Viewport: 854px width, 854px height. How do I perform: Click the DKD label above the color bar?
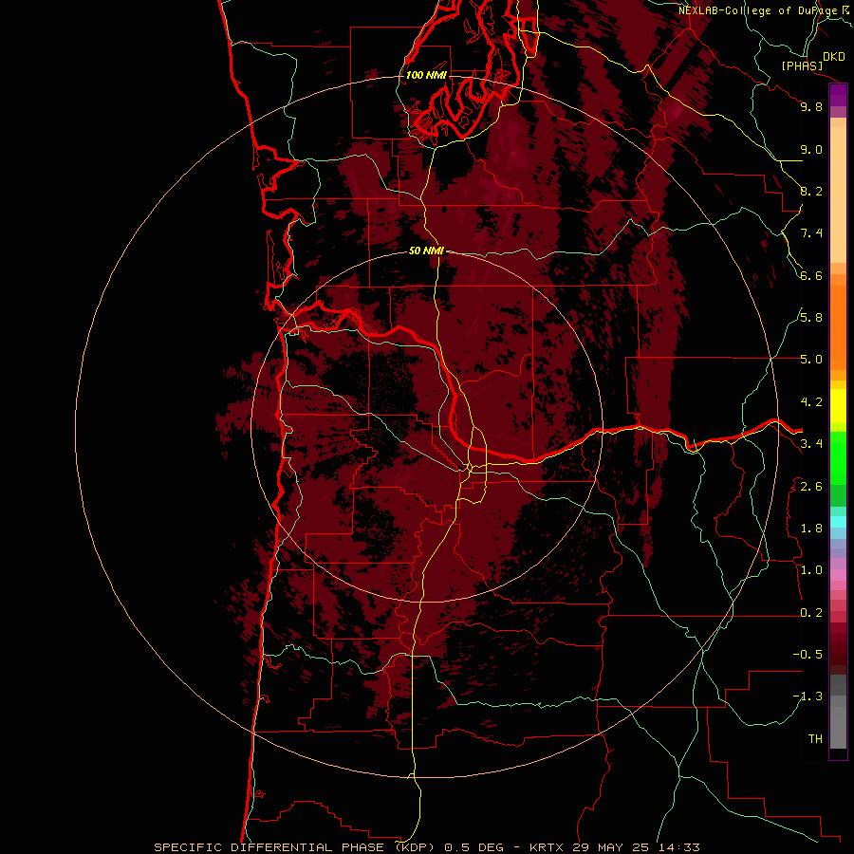833,56
